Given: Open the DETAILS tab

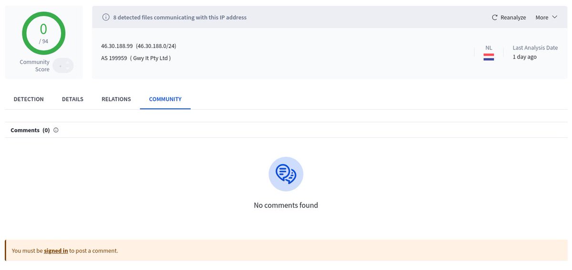Looking at the screenshot, I should pyautogui.click(x=72, y=99).
